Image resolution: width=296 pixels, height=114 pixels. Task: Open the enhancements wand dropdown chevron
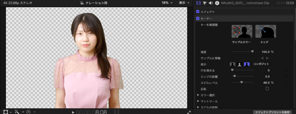23,112
